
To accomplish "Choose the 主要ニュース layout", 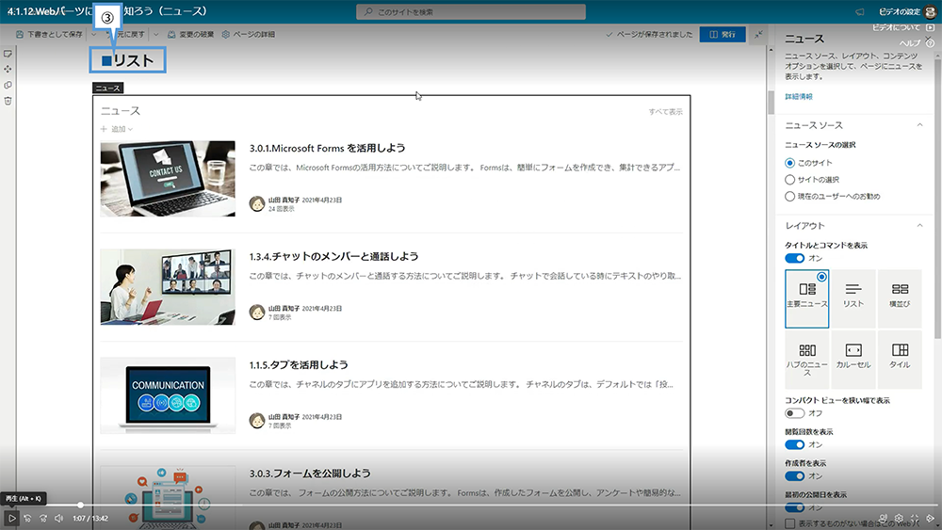I will pos(807,298).
